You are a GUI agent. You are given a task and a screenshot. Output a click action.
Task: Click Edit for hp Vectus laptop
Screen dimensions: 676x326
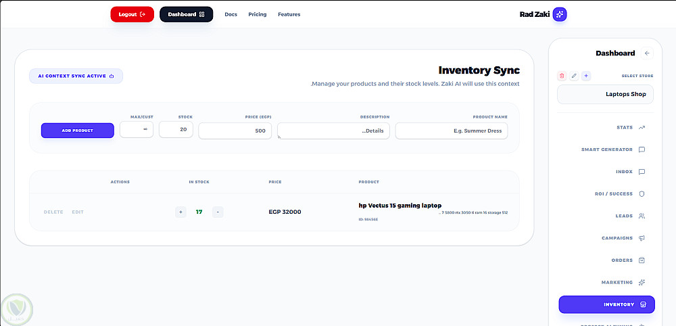[78, 212]
